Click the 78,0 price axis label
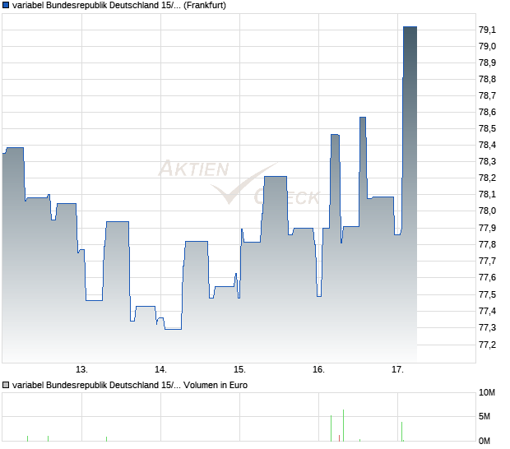Image resolution: width=510 pixels, height=449 pixels. click(487, 211)
